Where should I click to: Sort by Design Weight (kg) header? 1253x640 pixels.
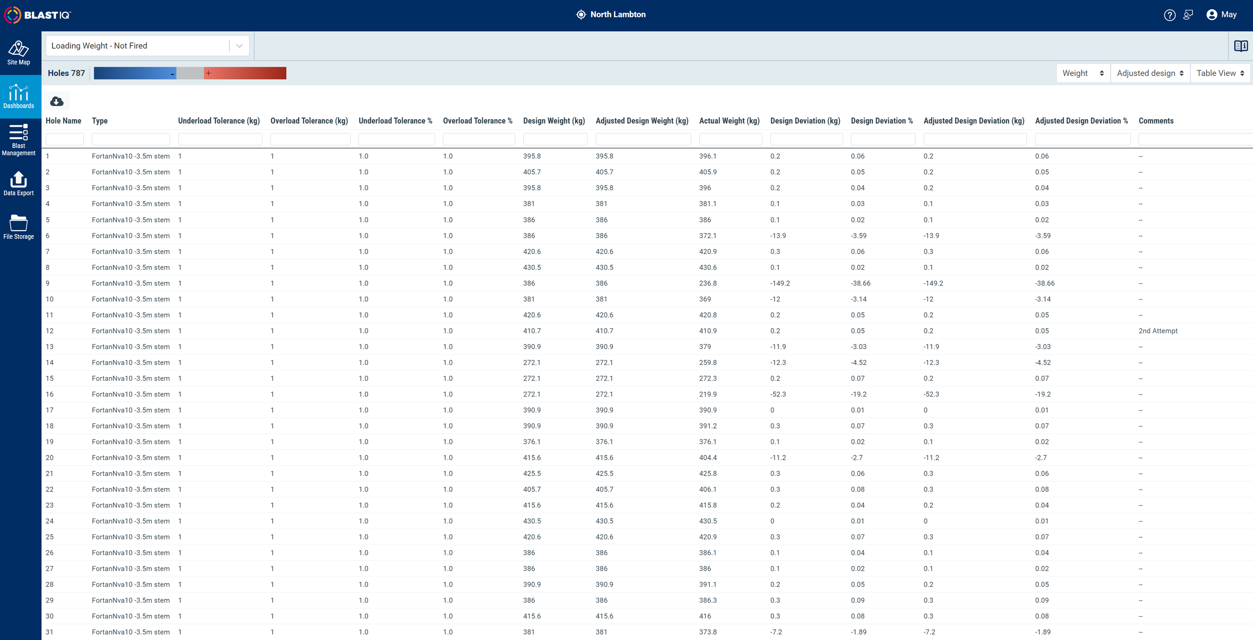(x=554, y=121)
